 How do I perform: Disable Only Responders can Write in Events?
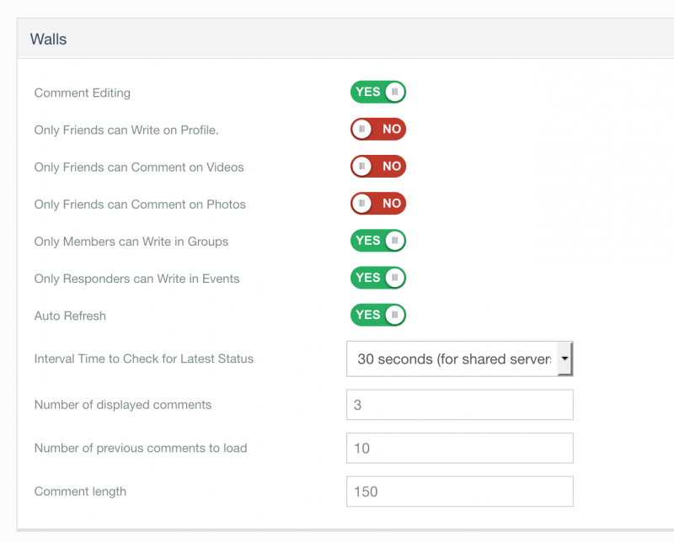coord(378,278)
